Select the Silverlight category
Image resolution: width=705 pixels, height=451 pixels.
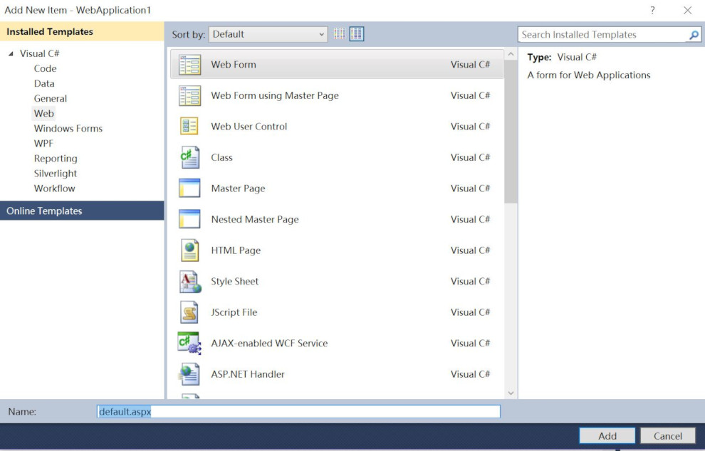pyautogui.click(x=54, y=173)
